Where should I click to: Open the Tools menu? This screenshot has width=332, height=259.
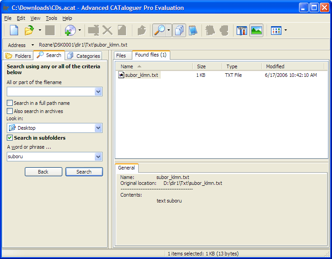[x=51, y=18]
